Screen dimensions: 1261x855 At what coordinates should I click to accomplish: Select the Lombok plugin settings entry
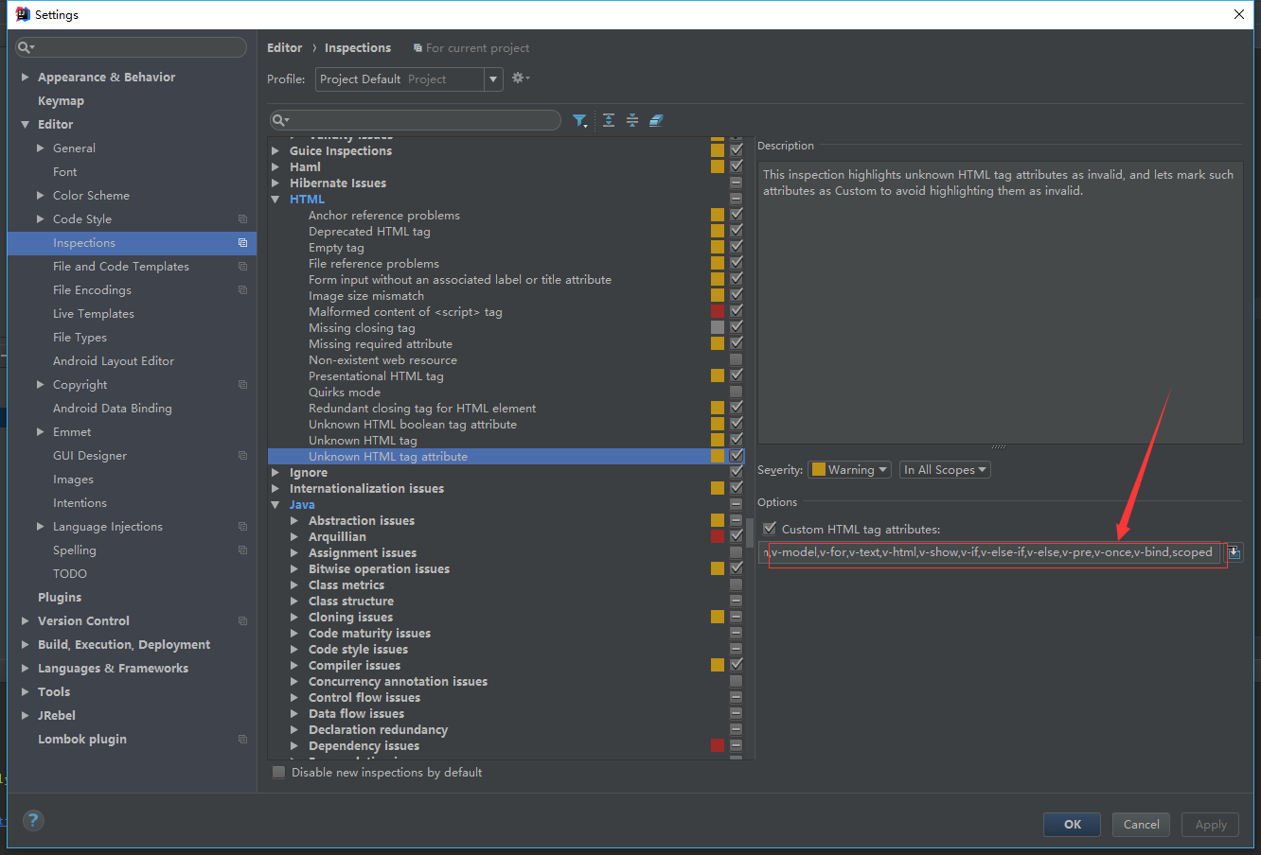82,740
